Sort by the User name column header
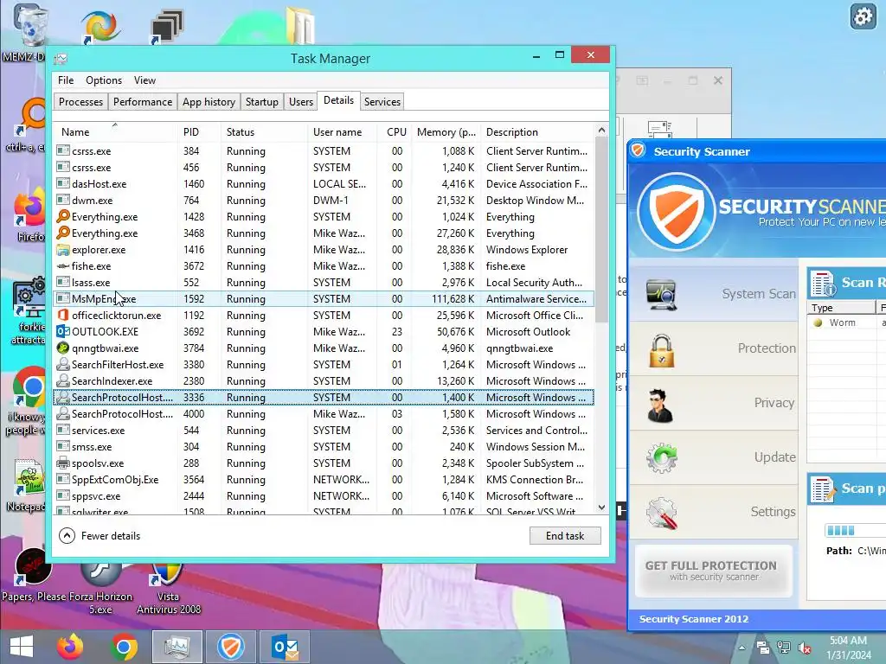Image resolution: width=886 pixels, height=664 pixels. [x=342, y=131]
